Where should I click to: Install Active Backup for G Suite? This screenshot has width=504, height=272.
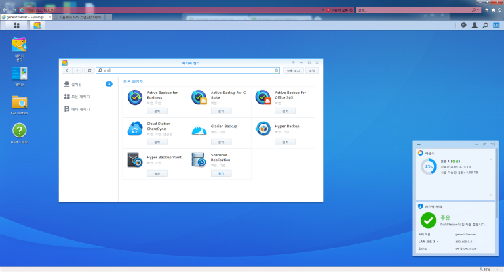click(x=221, y=111)
